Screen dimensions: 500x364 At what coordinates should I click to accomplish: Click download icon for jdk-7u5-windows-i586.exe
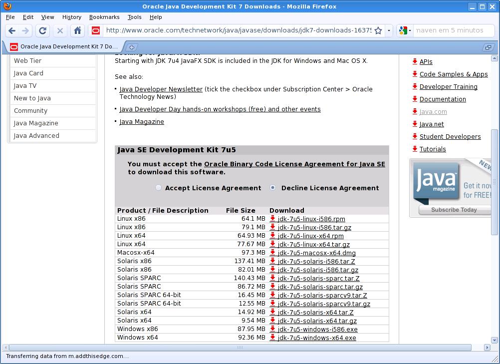(272, 329)
